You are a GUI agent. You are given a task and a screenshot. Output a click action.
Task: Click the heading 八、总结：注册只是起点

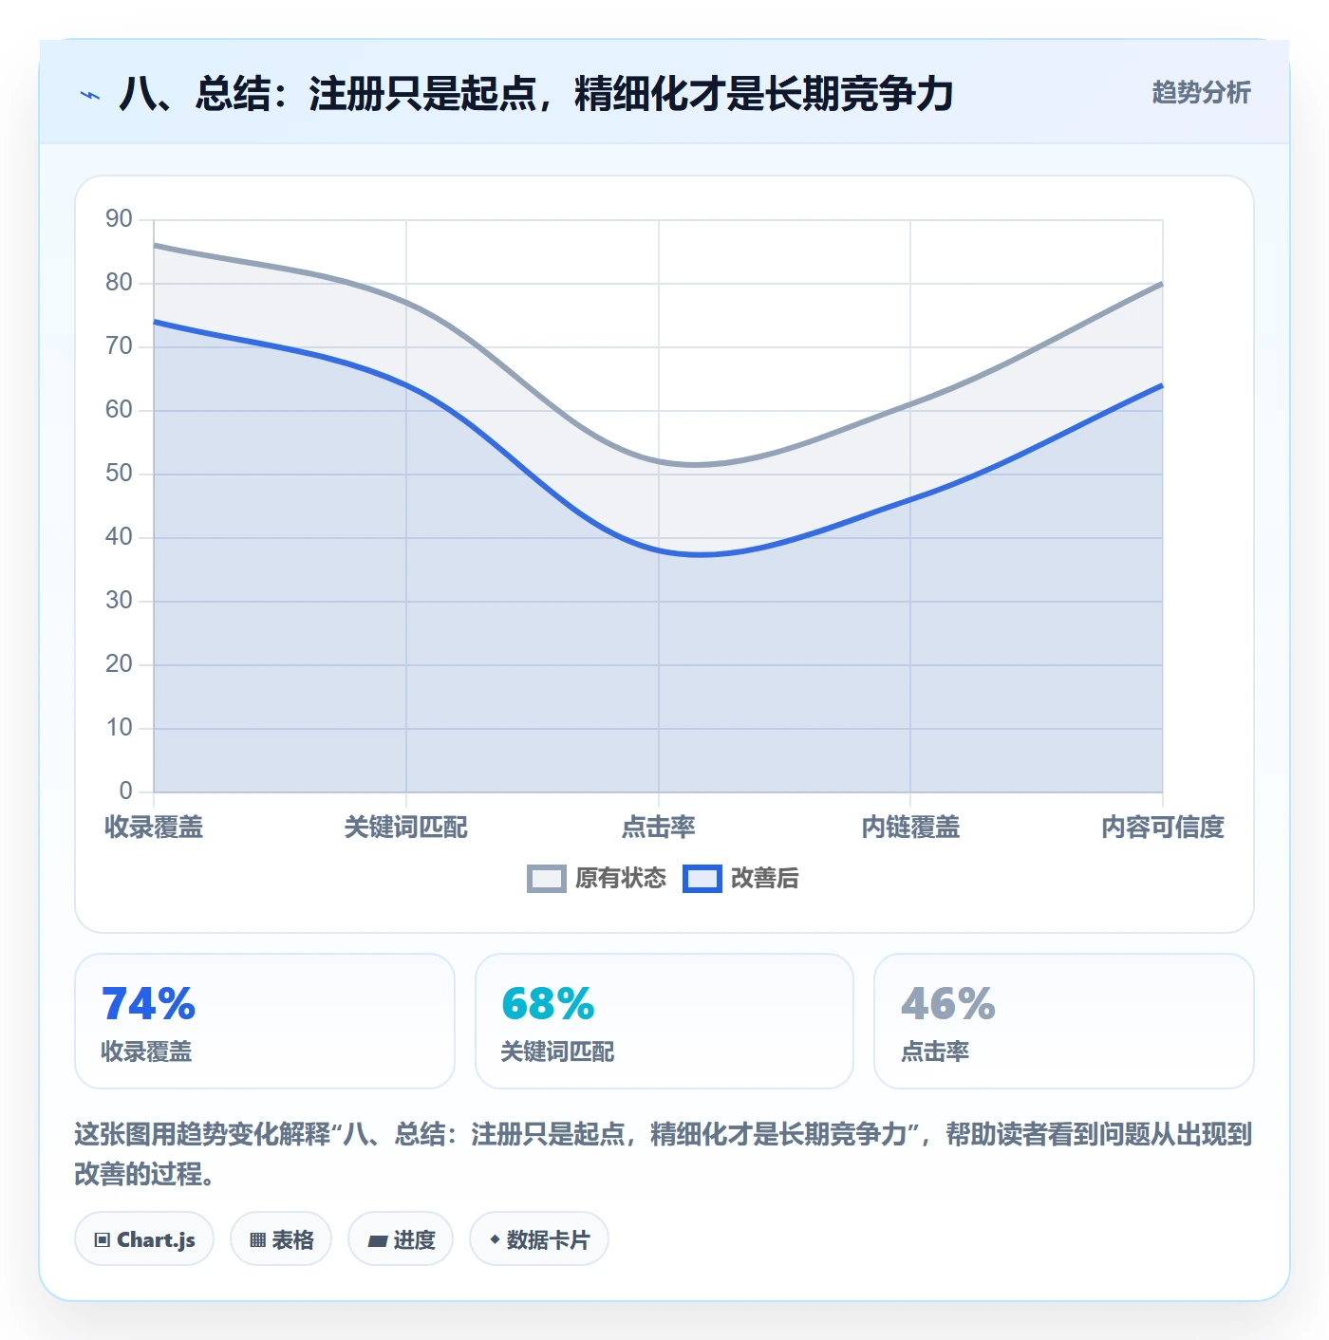536,94
